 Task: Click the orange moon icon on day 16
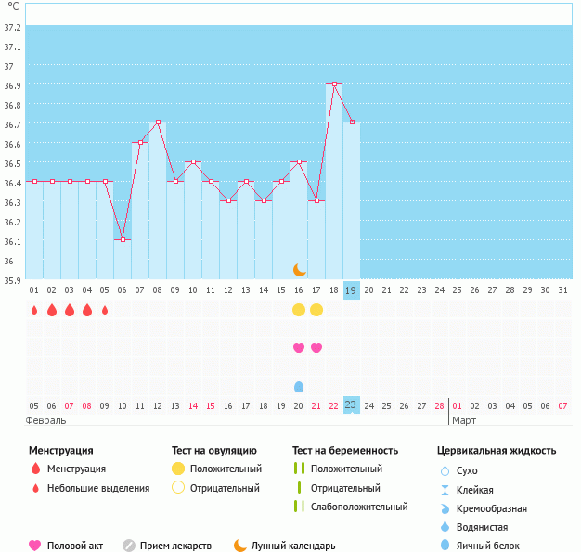coord(299,269)
